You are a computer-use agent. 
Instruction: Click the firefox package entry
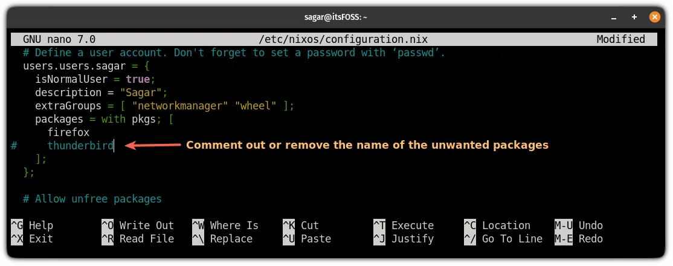click(x=68, y=132)
